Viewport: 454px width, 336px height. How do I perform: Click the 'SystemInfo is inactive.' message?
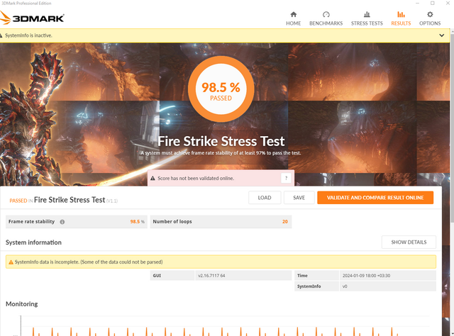click(28, 35)
